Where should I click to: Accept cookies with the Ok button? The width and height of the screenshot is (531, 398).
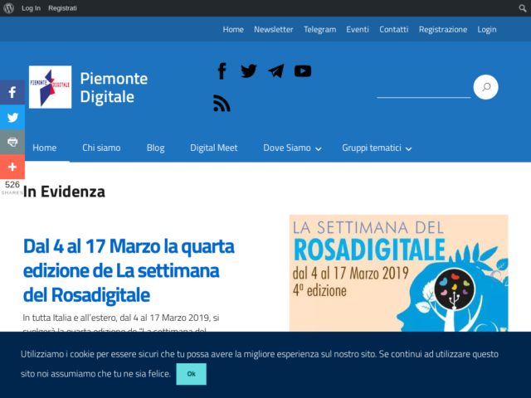[191, 374]
